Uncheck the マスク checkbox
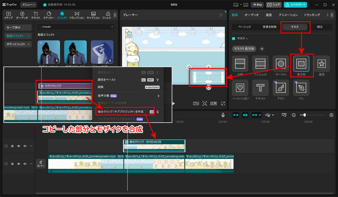338x197 pixels. pos(234,38)
